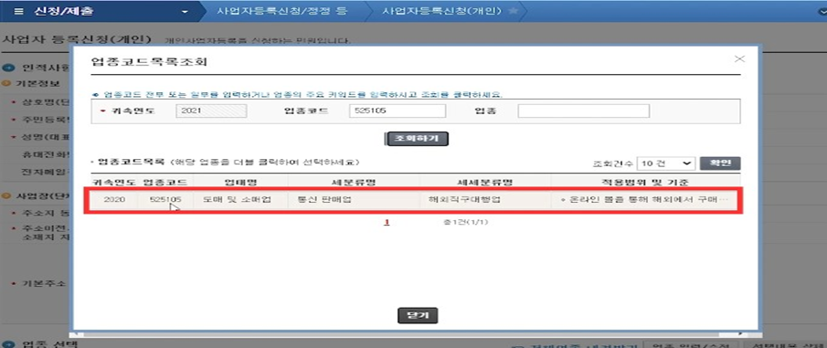The image size is (827, 348).
Task: Click the 도매 및 소매업 cell
Action: [240, 200]
